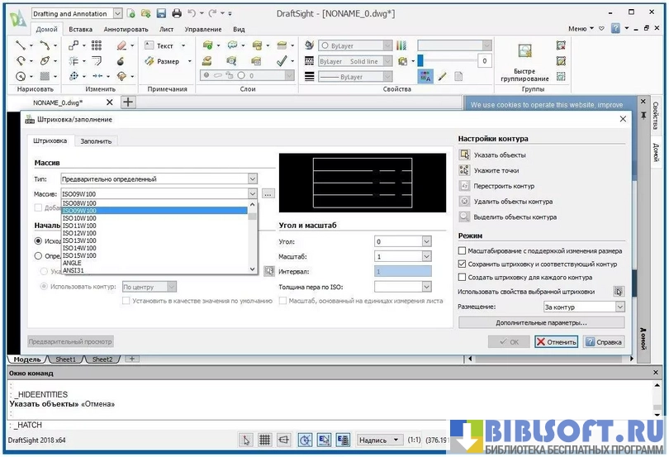The height and width of the screenshot is (457, 669).
Task: Open the Размещение placement dropdown
Action: tap(619, 307)
